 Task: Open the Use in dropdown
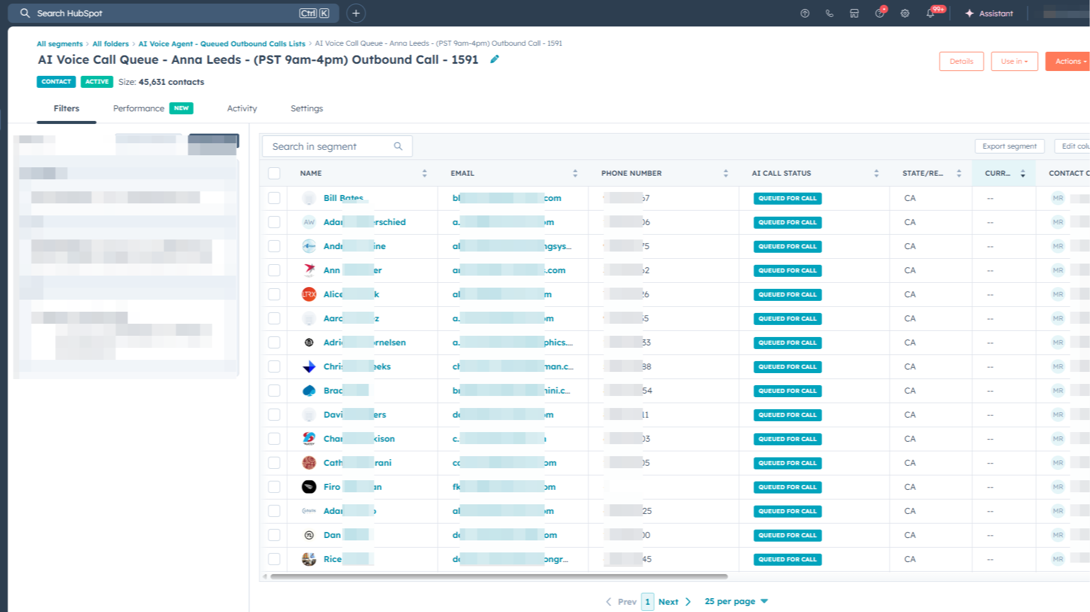1014,61
